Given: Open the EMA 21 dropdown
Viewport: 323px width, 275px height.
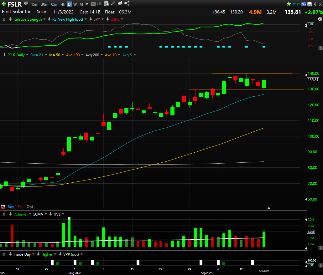Looking at the screenshot, I should (46, 55).
